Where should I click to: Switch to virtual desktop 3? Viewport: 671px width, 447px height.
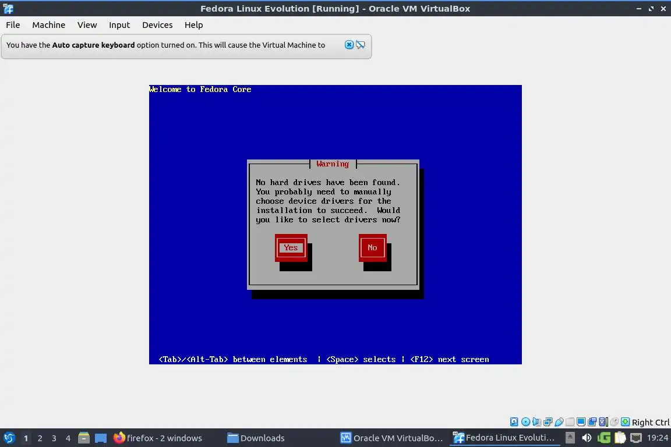pos(54,438)
